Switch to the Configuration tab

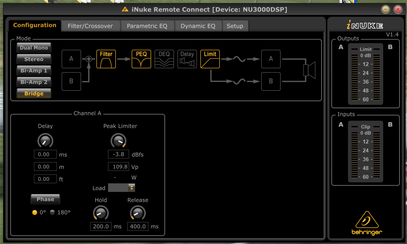point(35,25)
